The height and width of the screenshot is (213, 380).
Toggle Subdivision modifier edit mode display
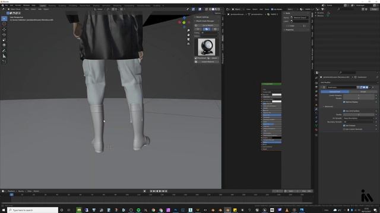pyautogui.click(x=361, y=87)
